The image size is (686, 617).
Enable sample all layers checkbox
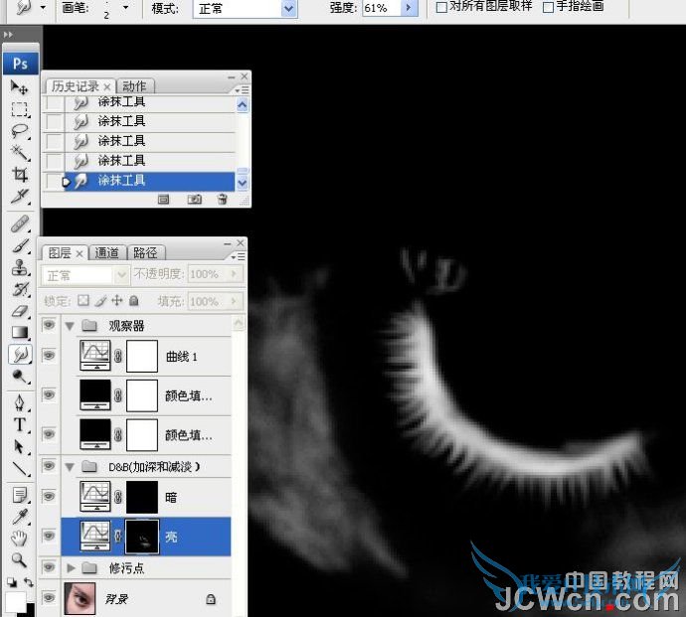(441, 7)
